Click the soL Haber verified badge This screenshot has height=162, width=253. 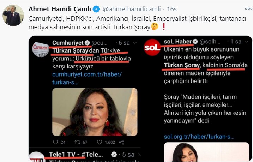[196, 41]
